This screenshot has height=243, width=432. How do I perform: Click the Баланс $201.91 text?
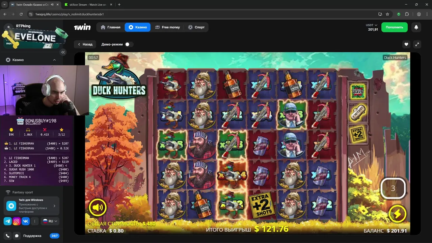(385, 231)
